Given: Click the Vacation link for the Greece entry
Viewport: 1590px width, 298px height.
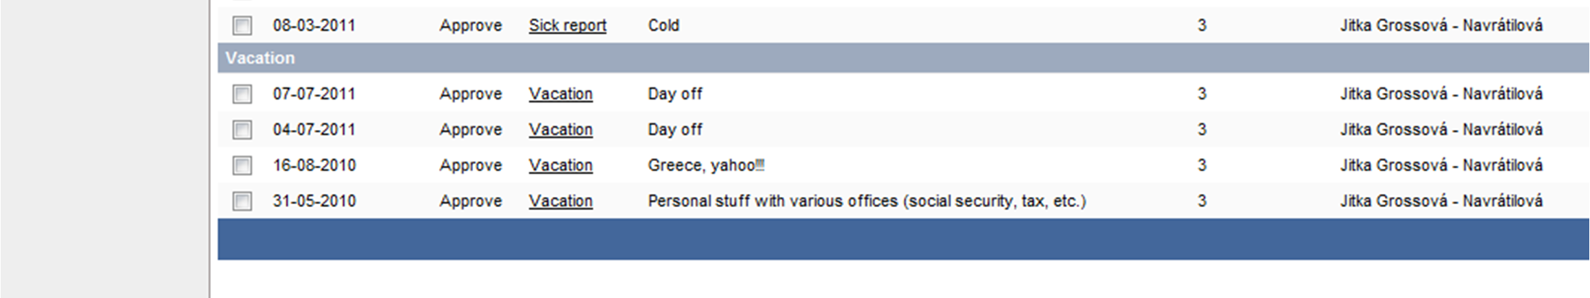Looking at the screenshot, I should (x=560, y=165).
